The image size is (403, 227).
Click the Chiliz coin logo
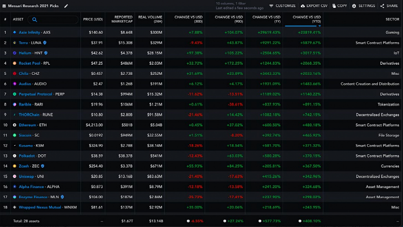point(15,73)
